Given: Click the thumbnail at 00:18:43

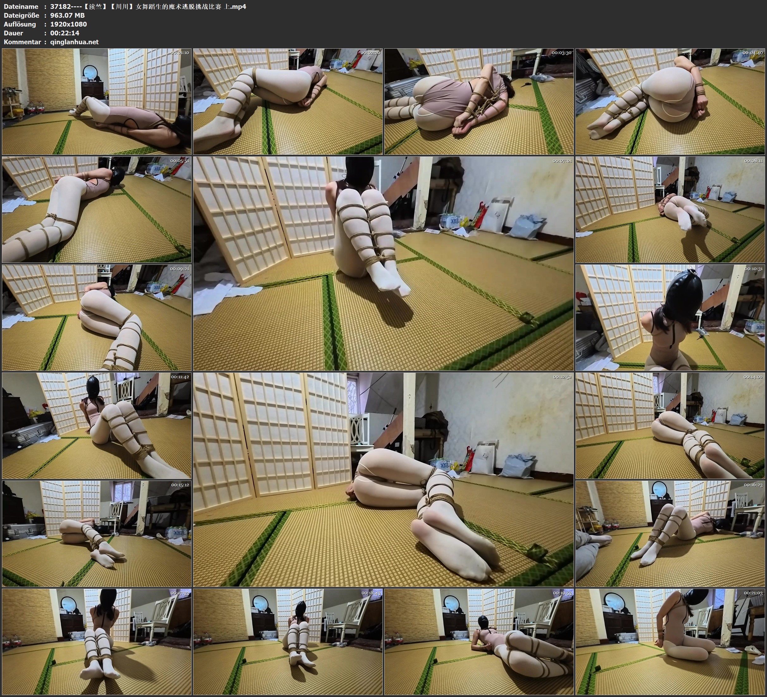Looking at the screenshot, I should [x=288, y=641].
